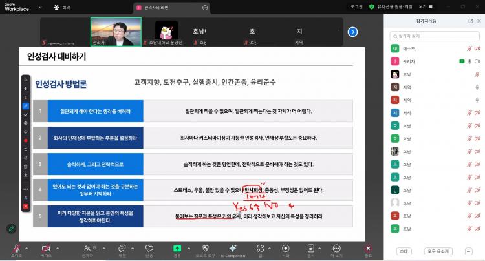
Task: Close the participants panel
Action: coord(479,21)
